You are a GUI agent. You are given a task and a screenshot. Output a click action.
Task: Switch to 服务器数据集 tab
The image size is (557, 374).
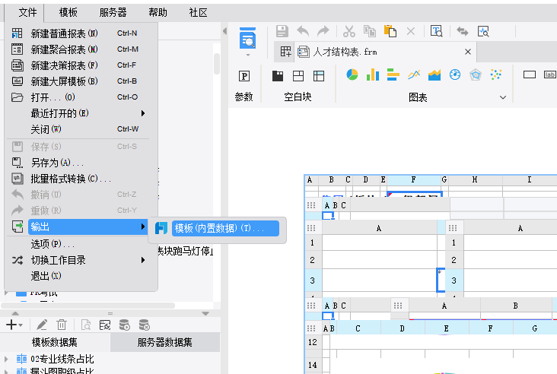165,342
